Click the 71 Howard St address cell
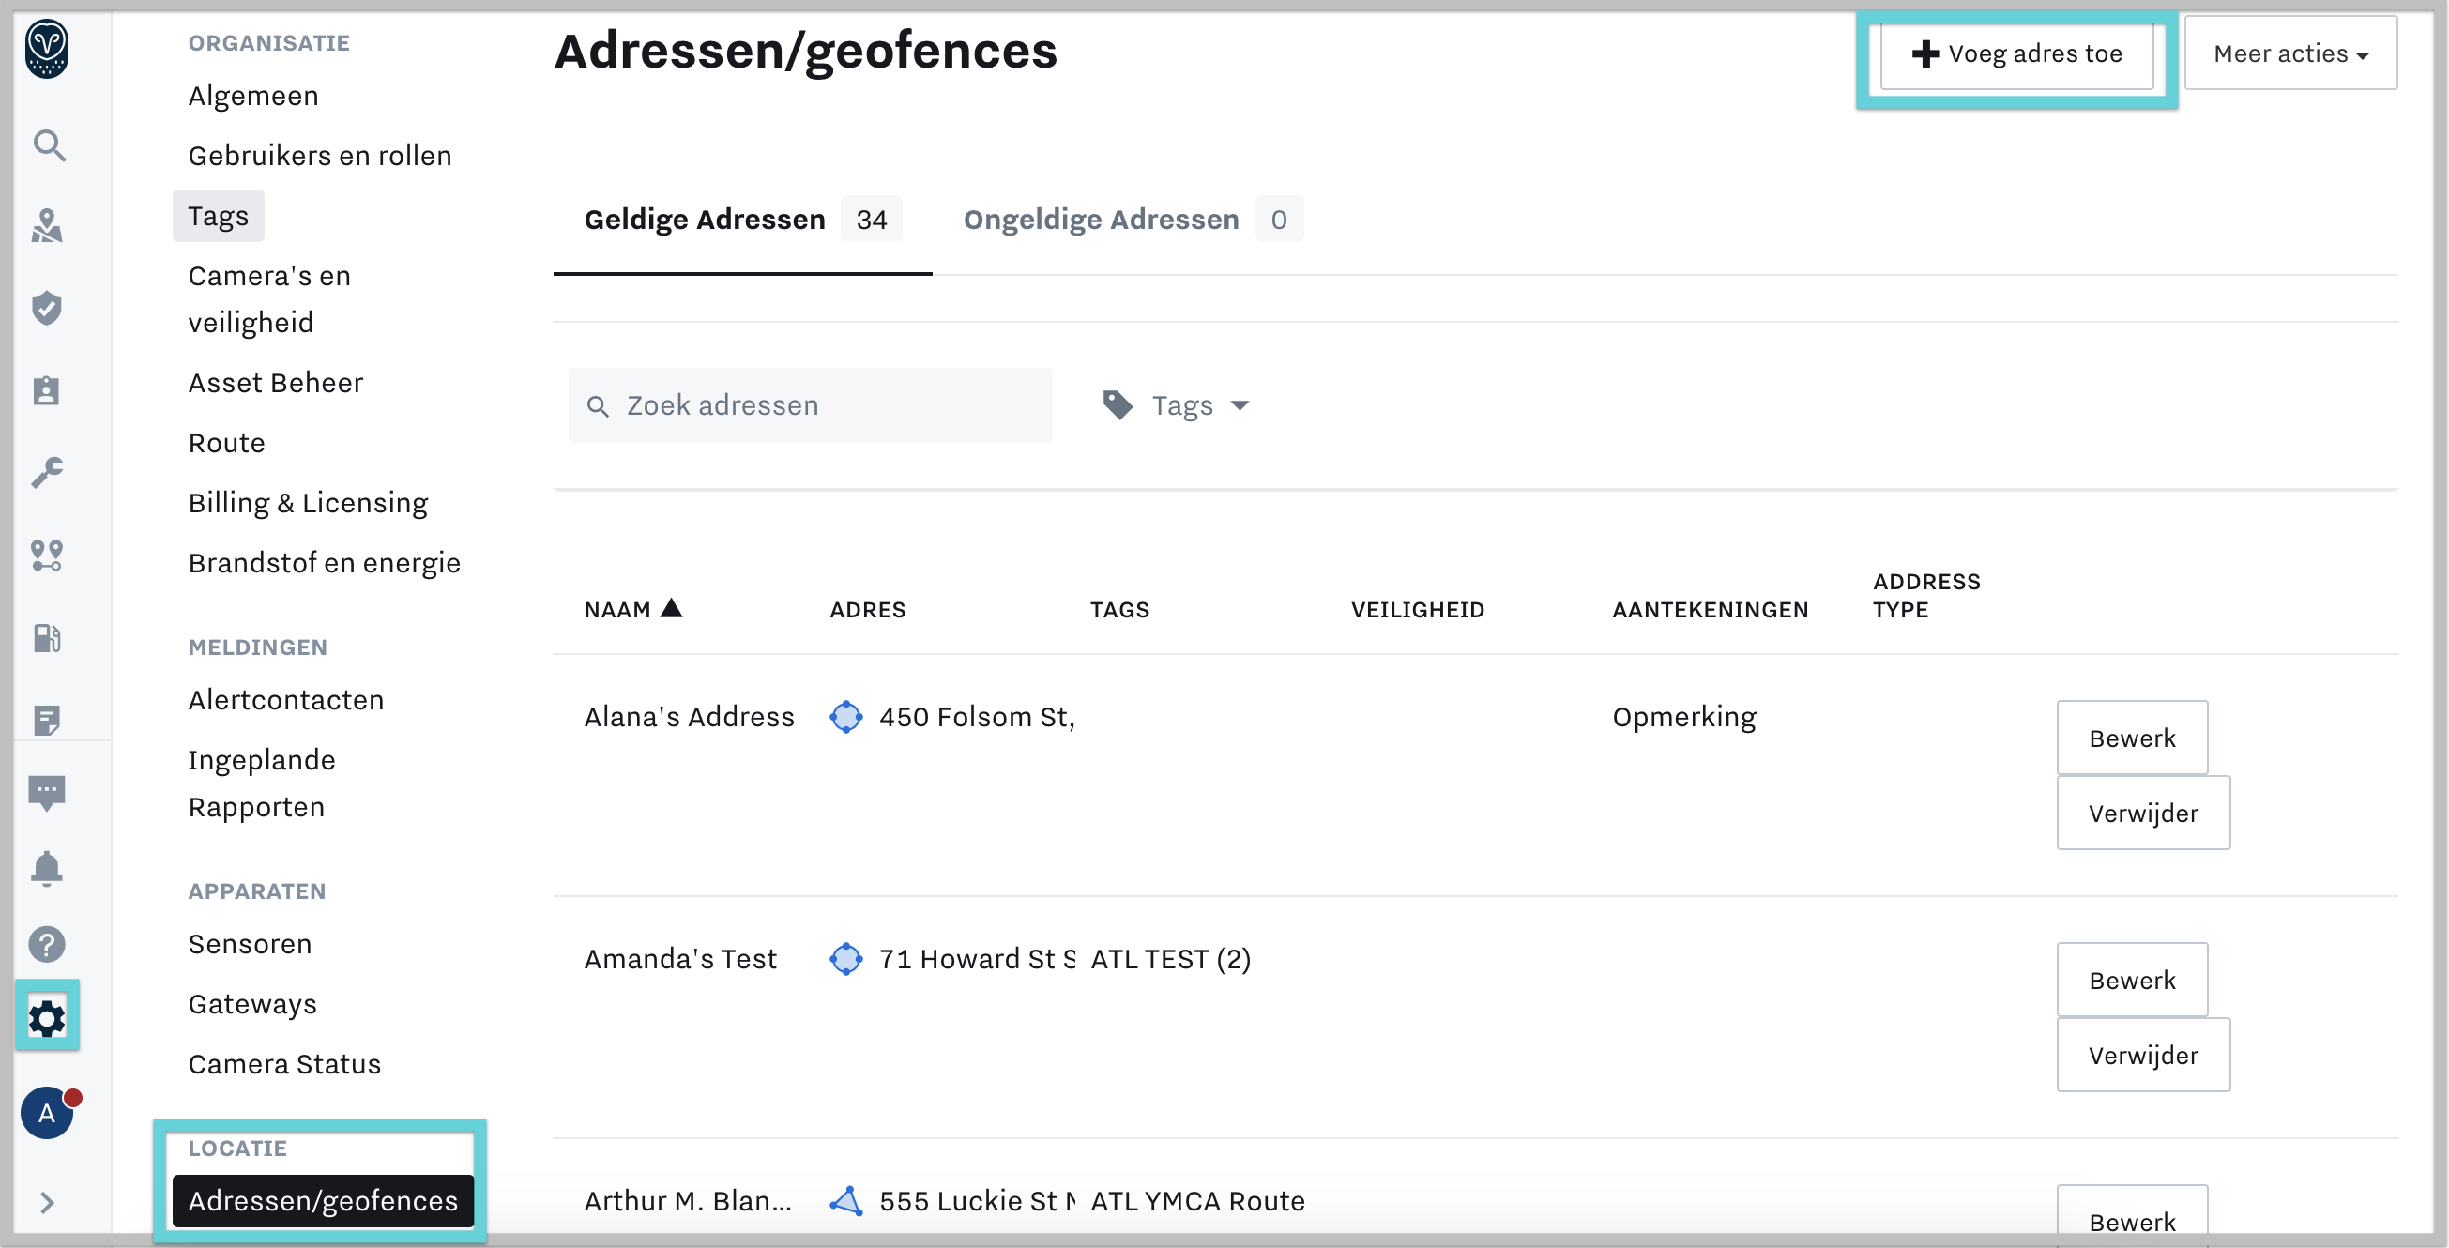The height and width of the screenshot is (1248, 2449). click(977, 959)
